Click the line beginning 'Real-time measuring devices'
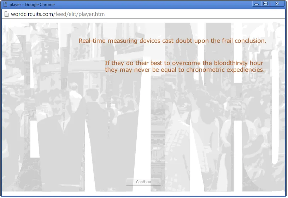The width and height of the screenshot is (288, 198). coord(172,41)
